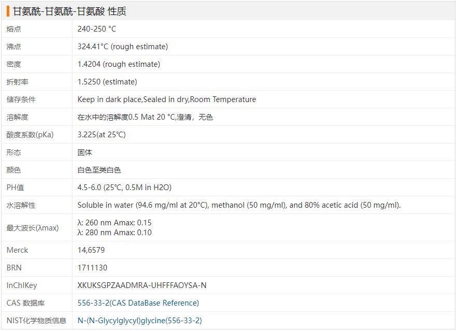Image resolution: width=456 pixels, height=331 pixels.
Task: Click the 形态 value 固体
Action: point(85,152)
